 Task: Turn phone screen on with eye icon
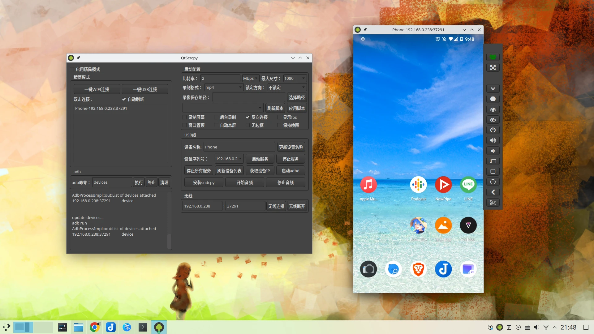493,109
